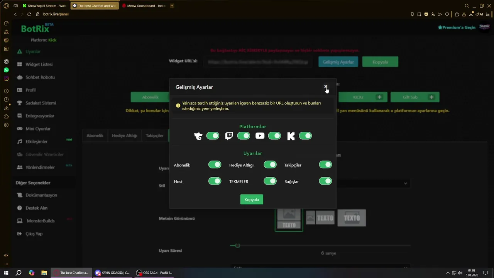This screenshot has width=494, height=278.
Task: Click the Trovo platform logo icon
Action: pos(198,136)
